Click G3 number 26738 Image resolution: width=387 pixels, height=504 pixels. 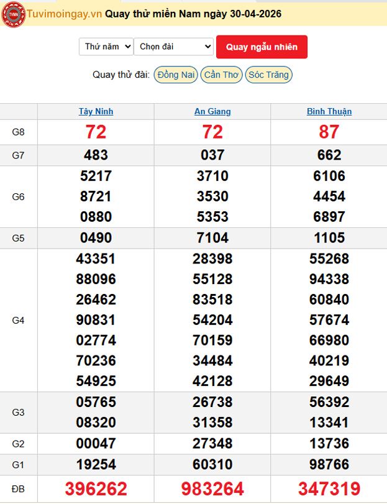click(212, 403)
